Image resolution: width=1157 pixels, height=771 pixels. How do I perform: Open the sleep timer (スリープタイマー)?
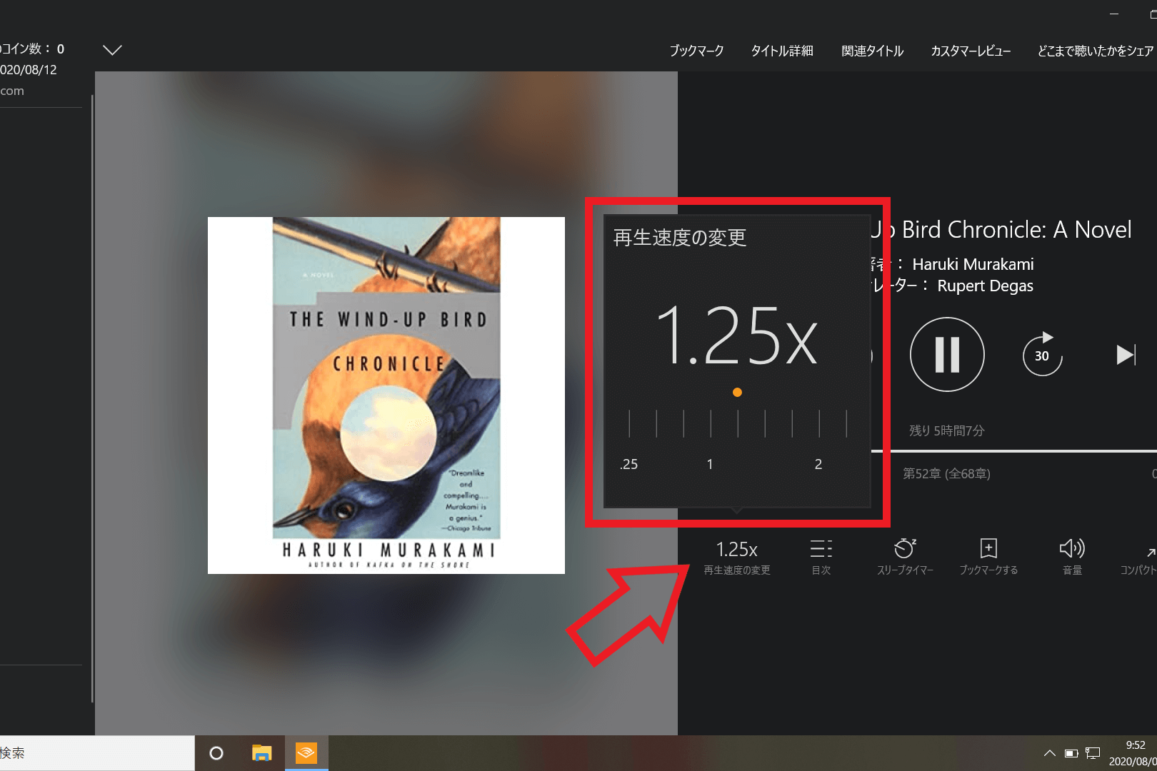(x=905, y=557)
